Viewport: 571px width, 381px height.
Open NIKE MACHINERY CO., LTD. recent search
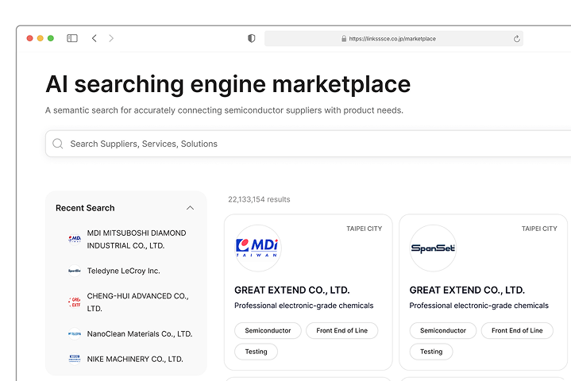[135, 359]
